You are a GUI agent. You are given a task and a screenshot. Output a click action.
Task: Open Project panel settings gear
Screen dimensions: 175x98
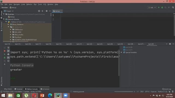tap(46, 11)
